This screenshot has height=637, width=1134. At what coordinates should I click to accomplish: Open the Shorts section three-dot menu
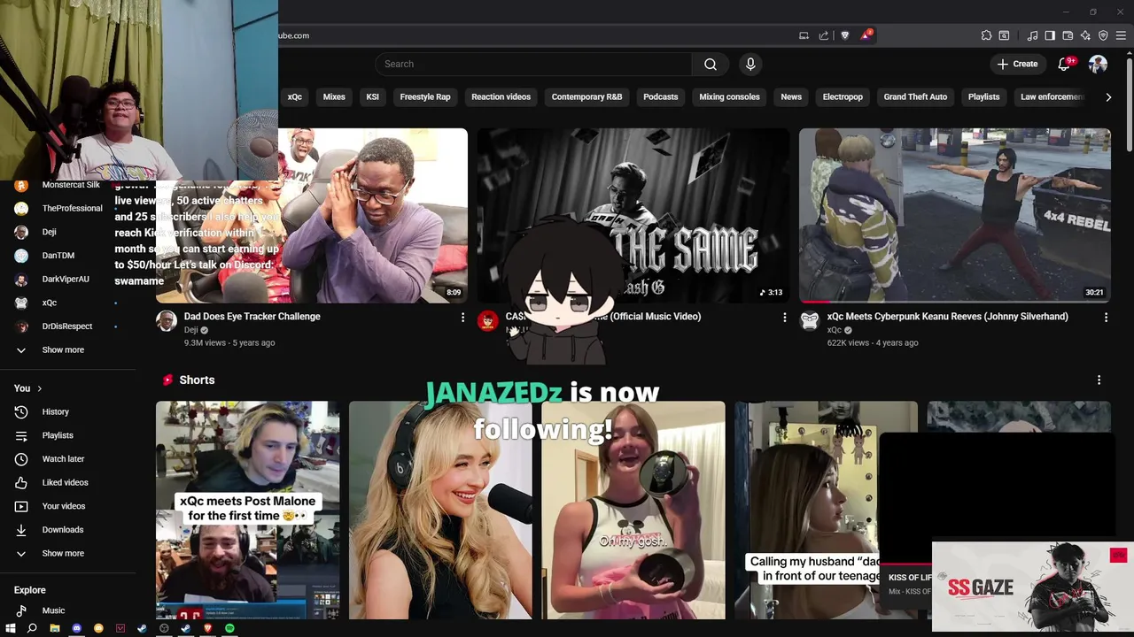point(1099,380)
